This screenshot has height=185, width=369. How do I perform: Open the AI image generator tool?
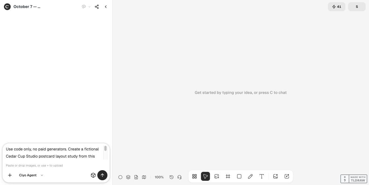(x=276, y=176)
